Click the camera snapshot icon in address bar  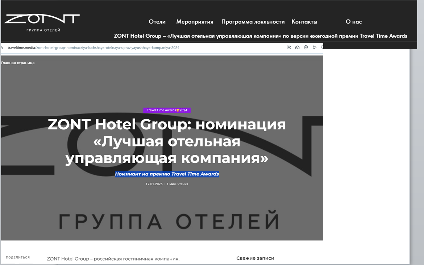(297, 47)
